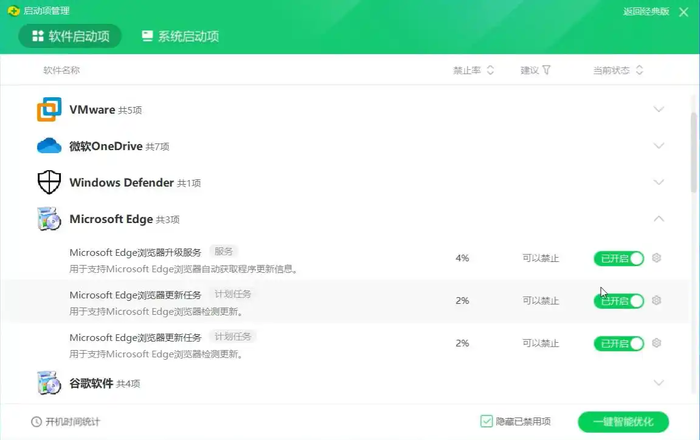Click the 微软OneDrive cloud icon

click(x=49, y=146)
